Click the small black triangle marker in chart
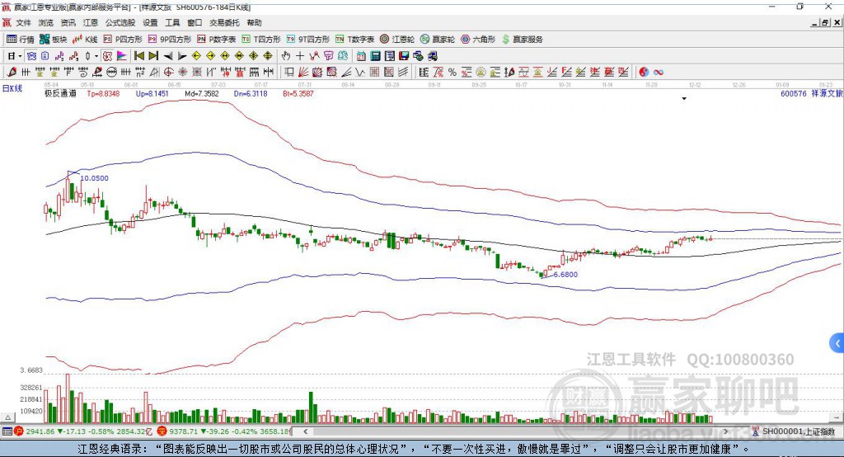844x457 pixels. click(x=684, y=99)
